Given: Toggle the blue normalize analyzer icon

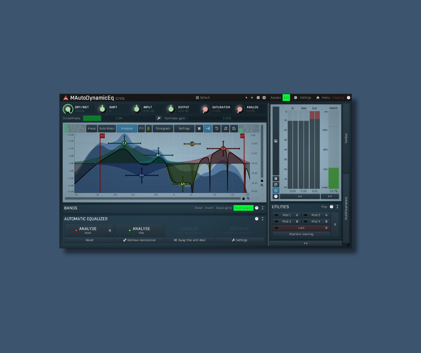Looking at the screenshot, I should pyautogui.click(x=208, y=129).
